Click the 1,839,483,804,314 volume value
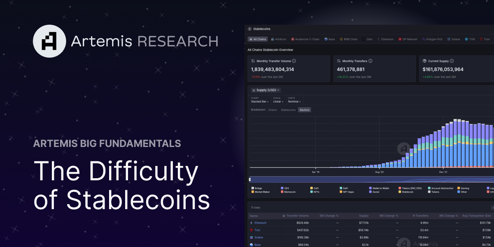Image resolution: width=494 pixels, height=247 pixels. click(x=273, y=69)
